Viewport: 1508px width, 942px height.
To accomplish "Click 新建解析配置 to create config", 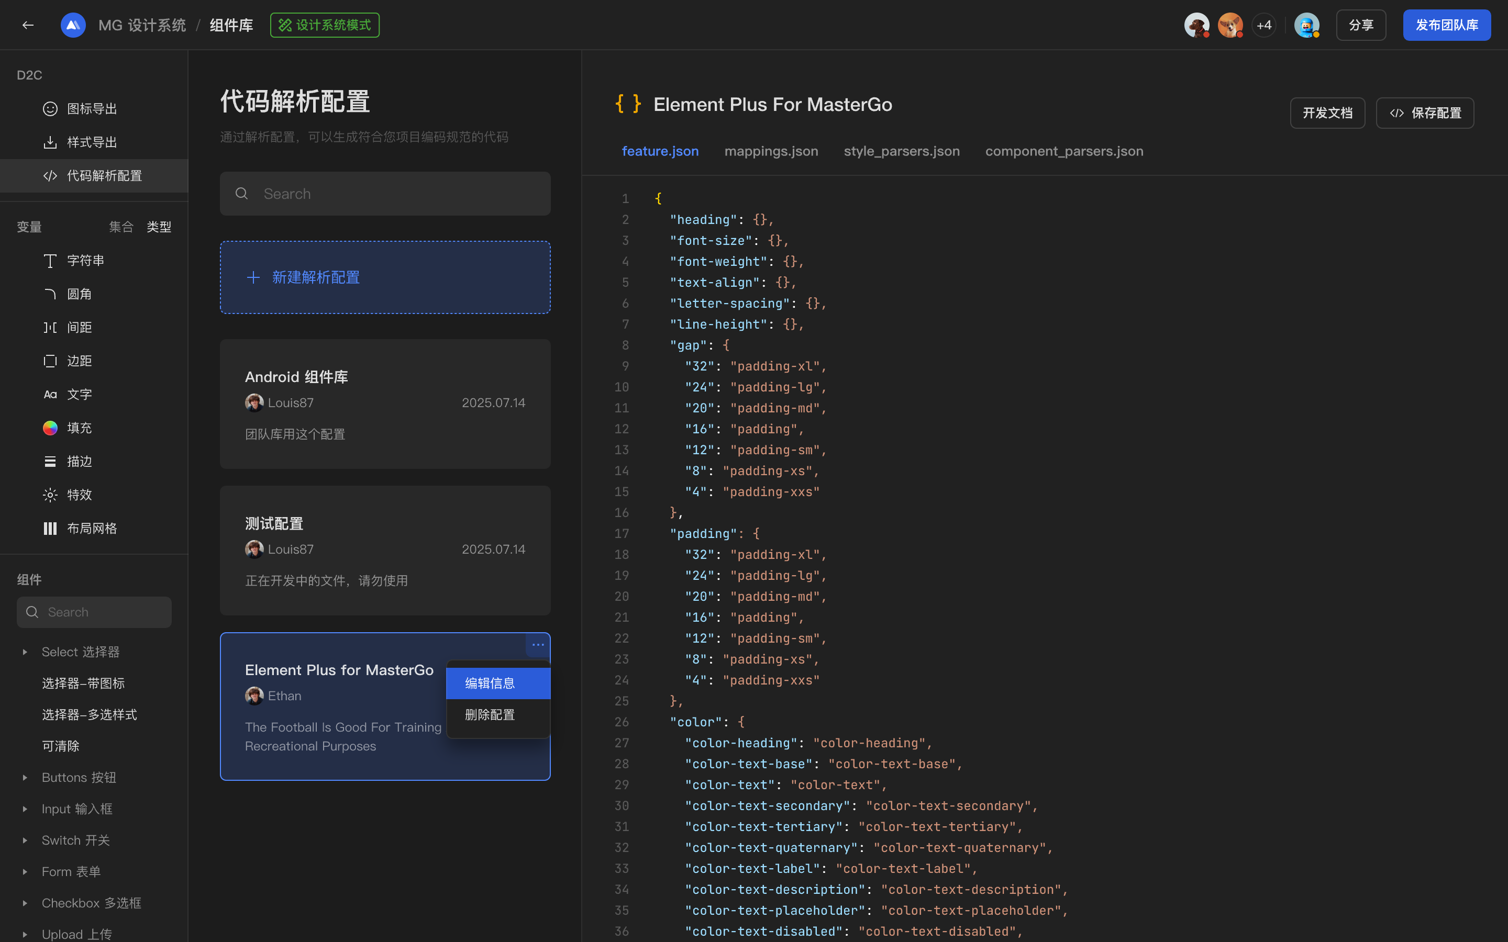I will (385, 278).
